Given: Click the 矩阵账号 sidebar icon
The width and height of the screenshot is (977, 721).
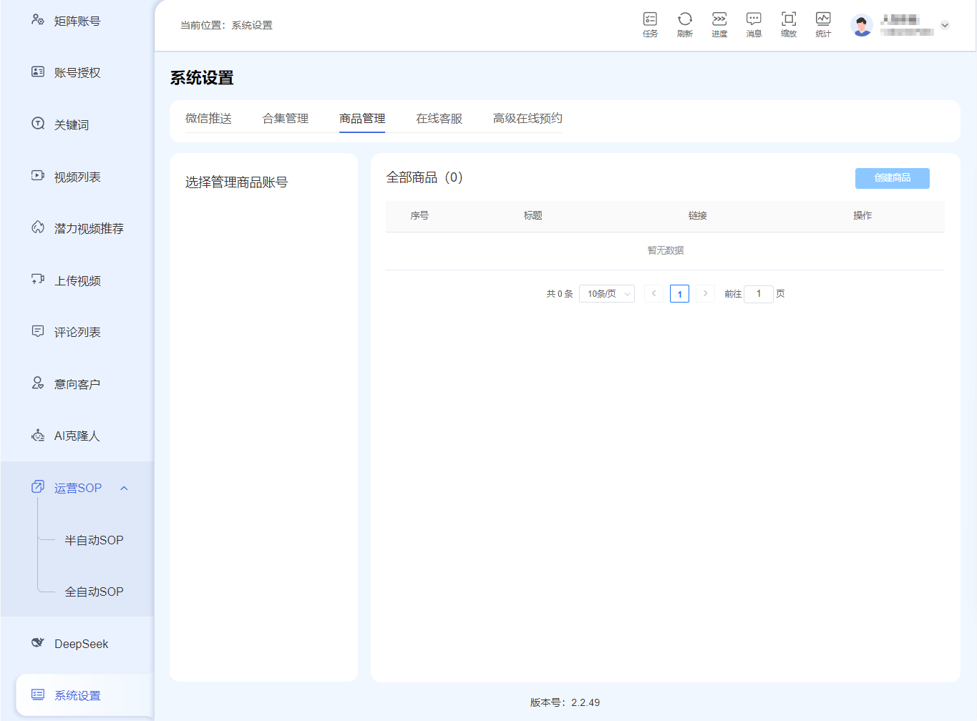Looking at the screenshot, I should click(x=38, y=20).
